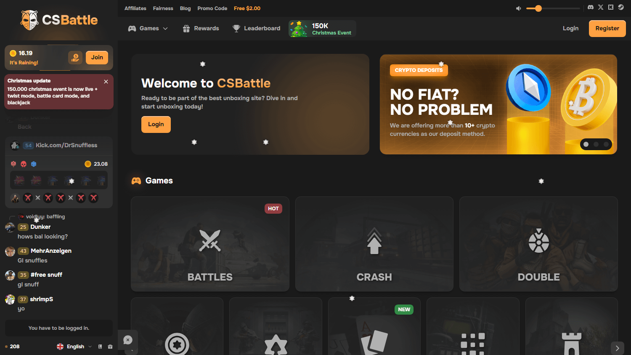Select the second carousel dot on banner
631x355 pixels.
596,144
